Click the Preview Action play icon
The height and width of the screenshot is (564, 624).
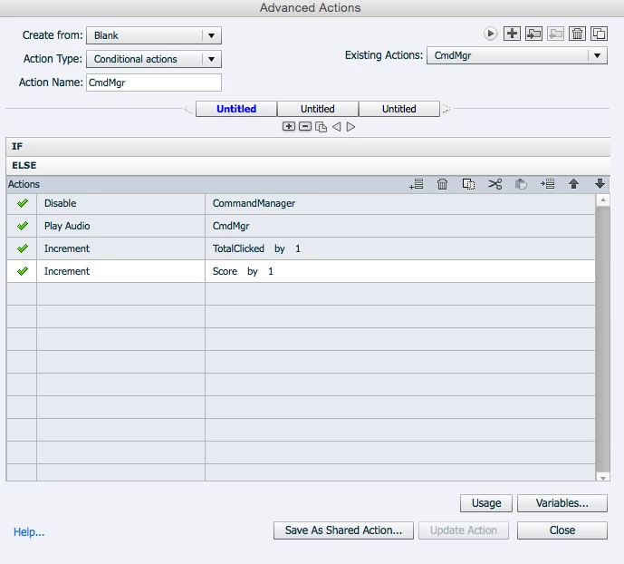click(x=490, y=34)
